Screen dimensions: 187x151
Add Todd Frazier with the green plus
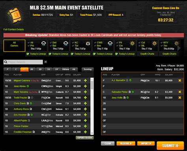[x=85, y=98]
